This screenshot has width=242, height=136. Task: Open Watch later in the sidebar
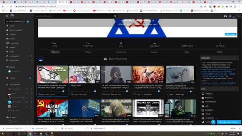(13, 60)
